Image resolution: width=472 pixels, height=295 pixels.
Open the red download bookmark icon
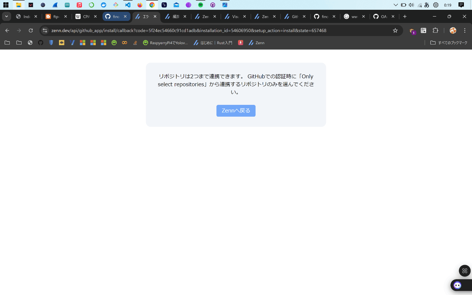(240, 43)
